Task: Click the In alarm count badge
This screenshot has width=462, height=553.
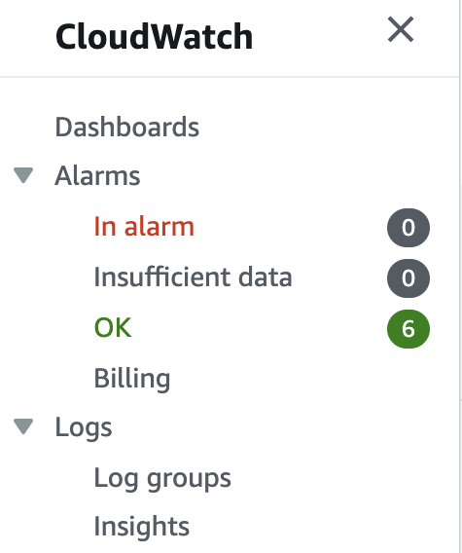Action: point(409,228)
